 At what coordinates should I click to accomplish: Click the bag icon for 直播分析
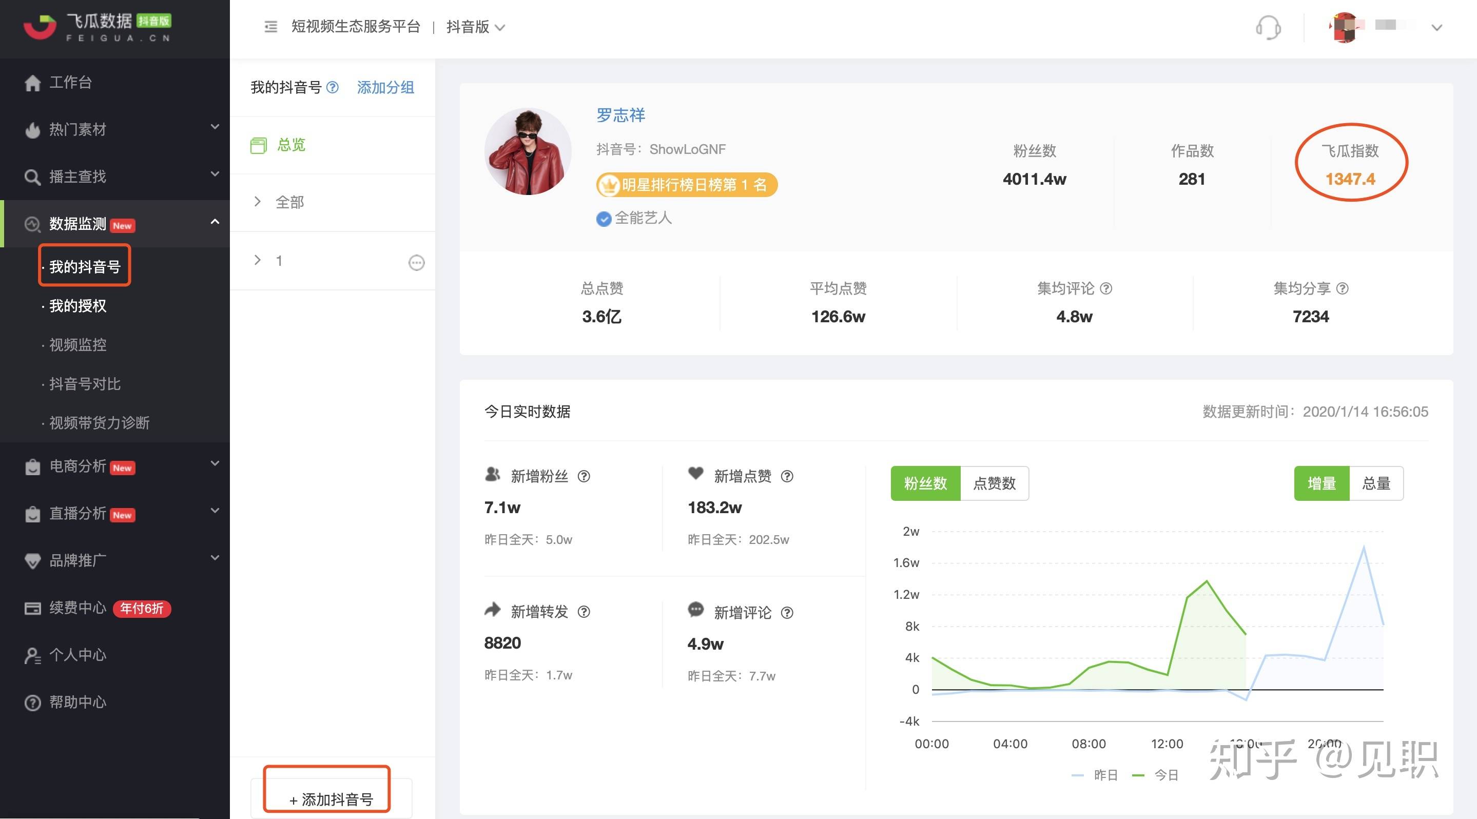(33, 514)
